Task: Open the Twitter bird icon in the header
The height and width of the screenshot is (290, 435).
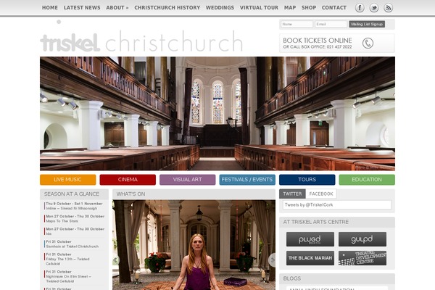Action: 374,8
